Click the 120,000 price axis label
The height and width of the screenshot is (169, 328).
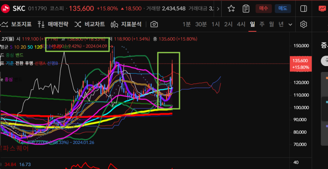(x=301, y=83)
